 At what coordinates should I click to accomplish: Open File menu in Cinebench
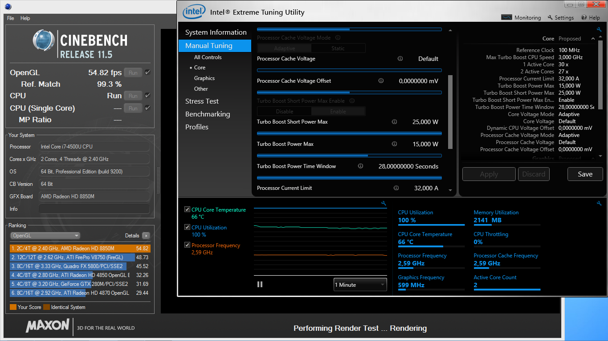tap(11, 18)
